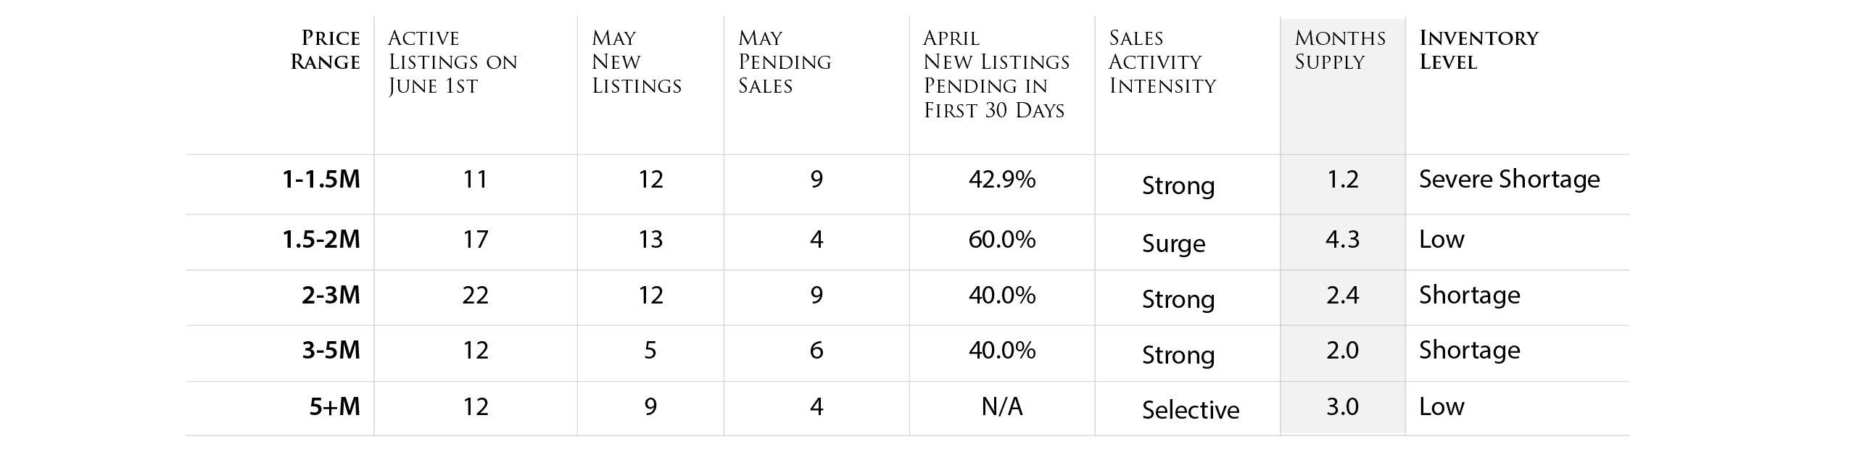Select the 1-1.5M price range row label
This screenshot has width=1849, height=452.
321,179
